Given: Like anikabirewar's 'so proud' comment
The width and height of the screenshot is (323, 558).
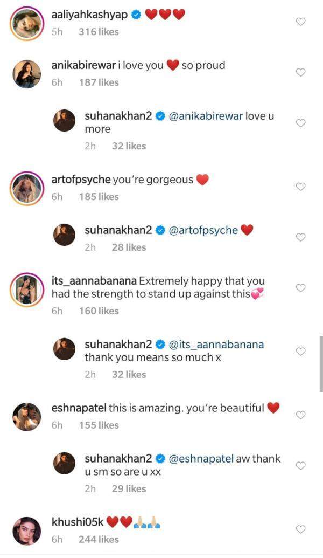Looking at the screenshot, I should click(301, 72).
